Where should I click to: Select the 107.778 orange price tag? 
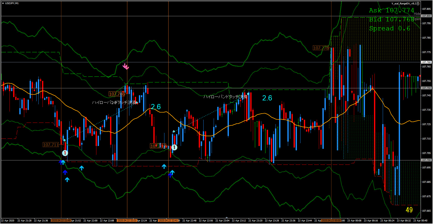[x=321, y=48]
